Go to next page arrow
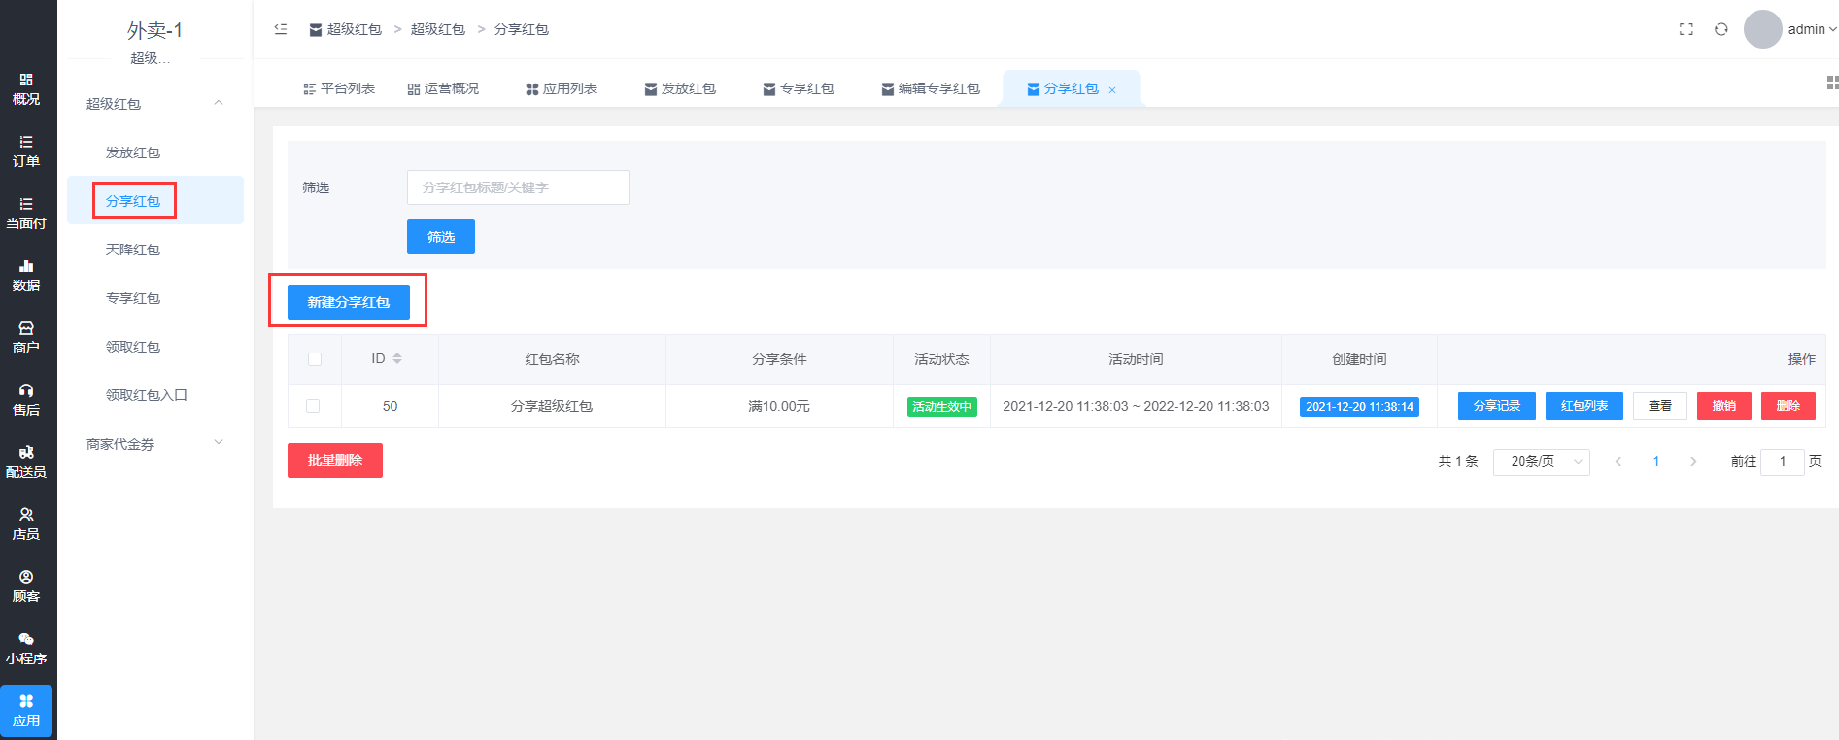Viewport: 1839px width, 740px height. click(x=1693, y=461)
